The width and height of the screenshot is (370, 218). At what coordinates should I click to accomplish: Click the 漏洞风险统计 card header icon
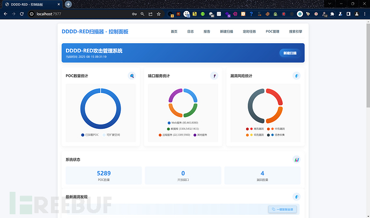pos(297,76)
